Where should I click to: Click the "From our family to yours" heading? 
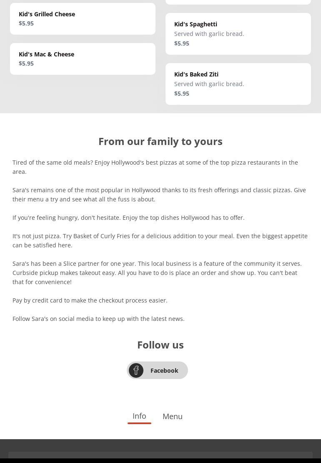pos(160,141)
